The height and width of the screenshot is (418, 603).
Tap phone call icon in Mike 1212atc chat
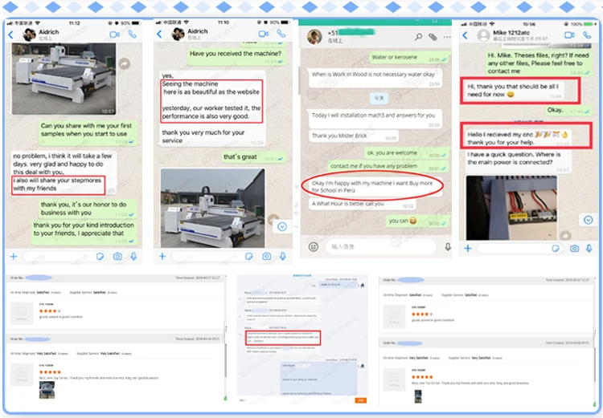[x=587, y=35]
